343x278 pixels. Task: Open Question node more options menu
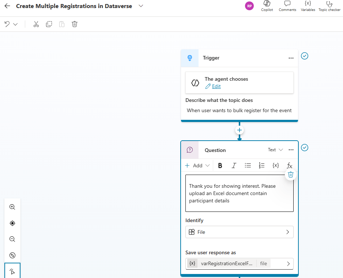(291, 150)
